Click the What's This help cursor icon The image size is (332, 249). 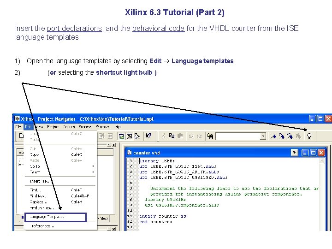coord(148,136)
